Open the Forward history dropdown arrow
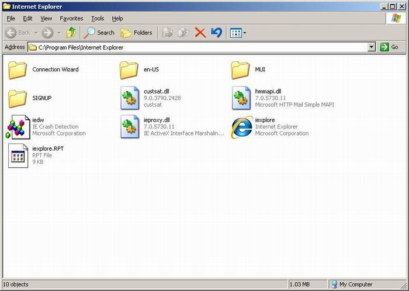This screenshot has width=409, height=291. pos(59,33)
